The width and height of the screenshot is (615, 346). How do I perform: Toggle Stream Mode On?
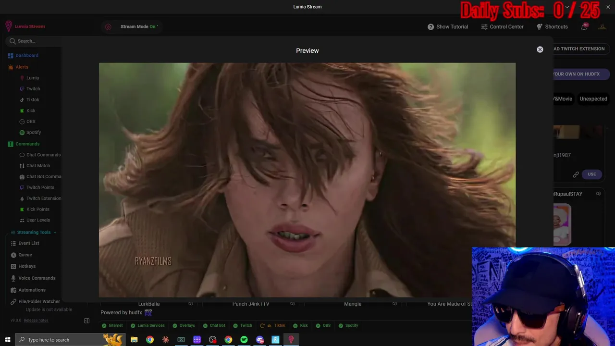coord(139,26)
